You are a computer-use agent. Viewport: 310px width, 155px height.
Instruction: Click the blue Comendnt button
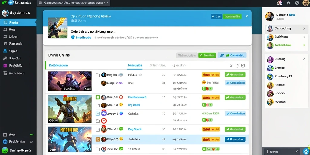tap(232, 55)
